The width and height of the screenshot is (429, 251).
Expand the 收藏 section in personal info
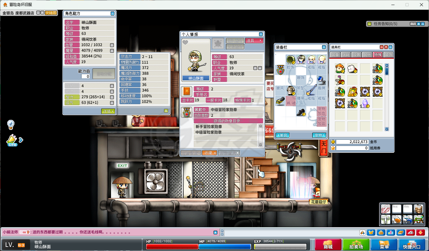[209, 153]
